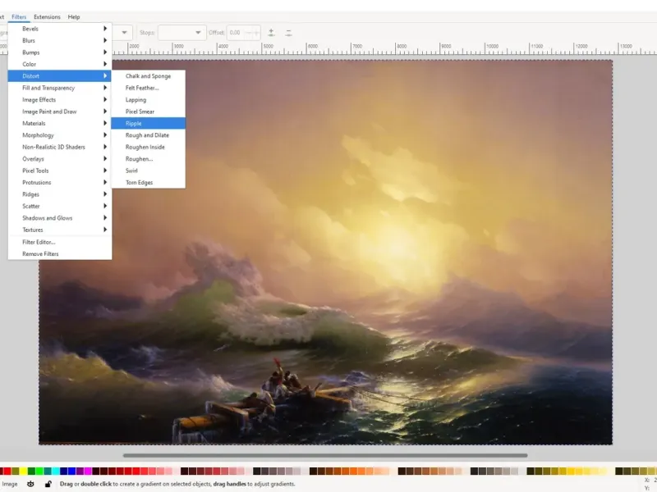
Task: Click the Offset value field
Action: click(x=237, y=33)
